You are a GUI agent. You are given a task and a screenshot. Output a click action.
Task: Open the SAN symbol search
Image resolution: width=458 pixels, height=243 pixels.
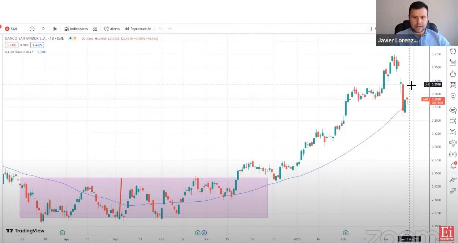(11, 29)
